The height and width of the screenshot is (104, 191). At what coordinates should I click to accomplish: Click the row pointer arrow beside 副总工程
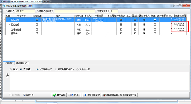[4, 20]
